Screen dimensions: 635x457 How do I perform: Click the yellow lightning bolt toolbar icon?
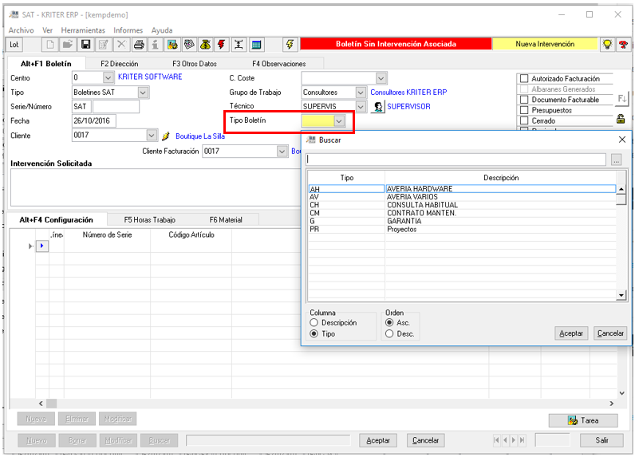290,45
